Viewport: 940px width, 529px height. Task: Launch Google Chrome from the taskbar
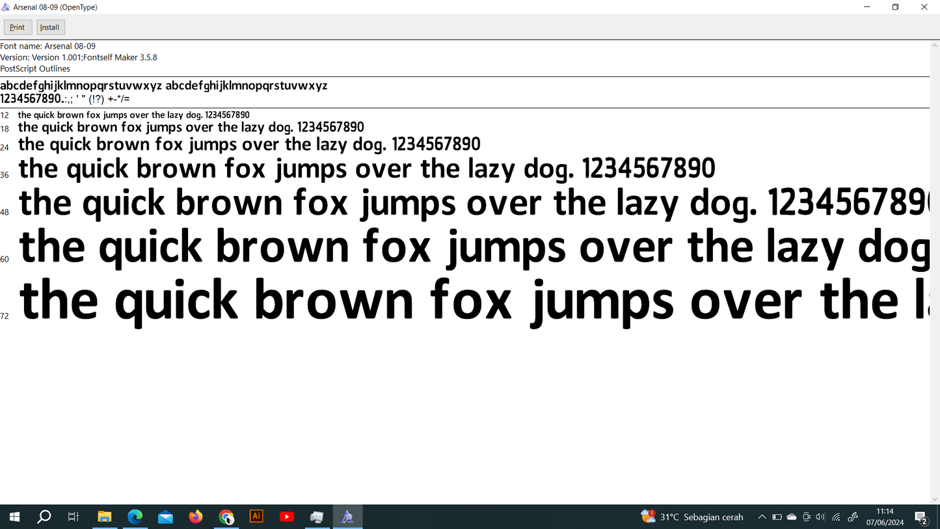pyautogui.click(x=226, y=517)
